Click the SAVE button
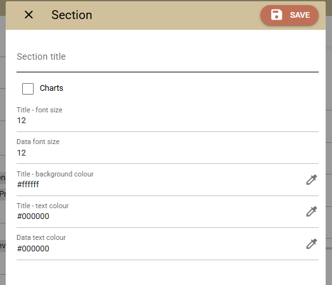The image size is (332, 285). (289, 15)
